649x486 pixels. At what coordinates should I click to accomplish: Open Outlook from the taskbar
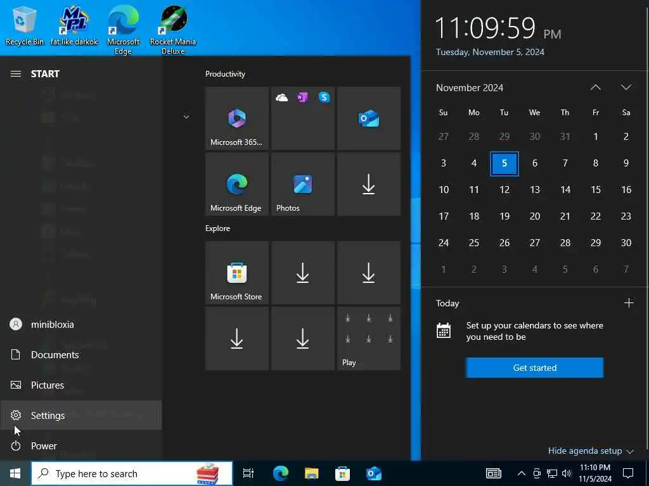pyautogui.click(x=374, y=473)
